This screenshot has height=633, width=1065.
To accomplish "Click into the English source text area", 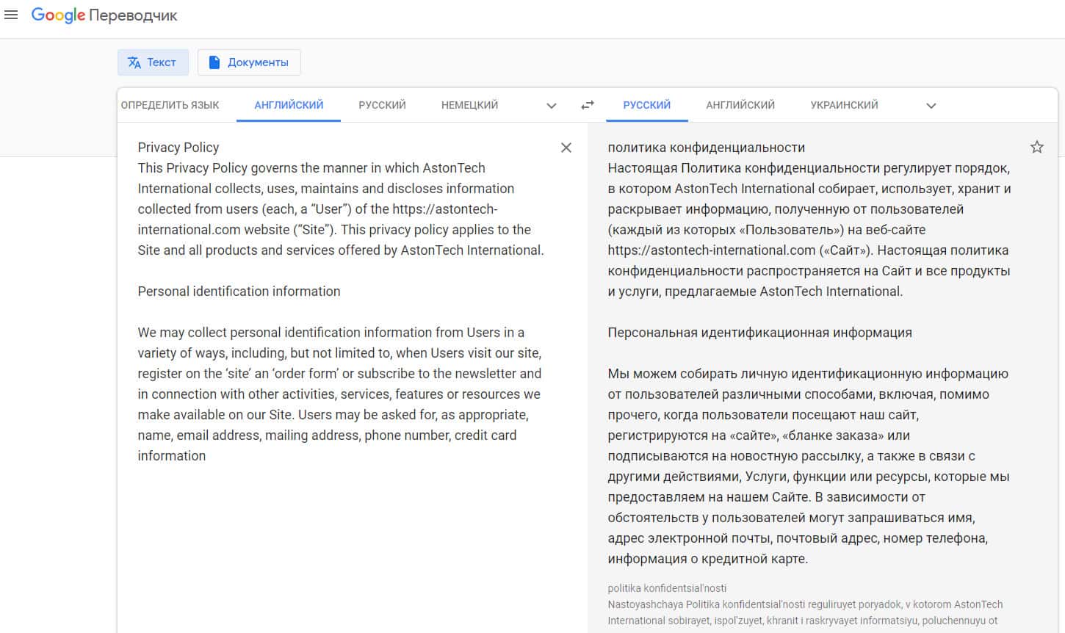I will tap(342, 301).
